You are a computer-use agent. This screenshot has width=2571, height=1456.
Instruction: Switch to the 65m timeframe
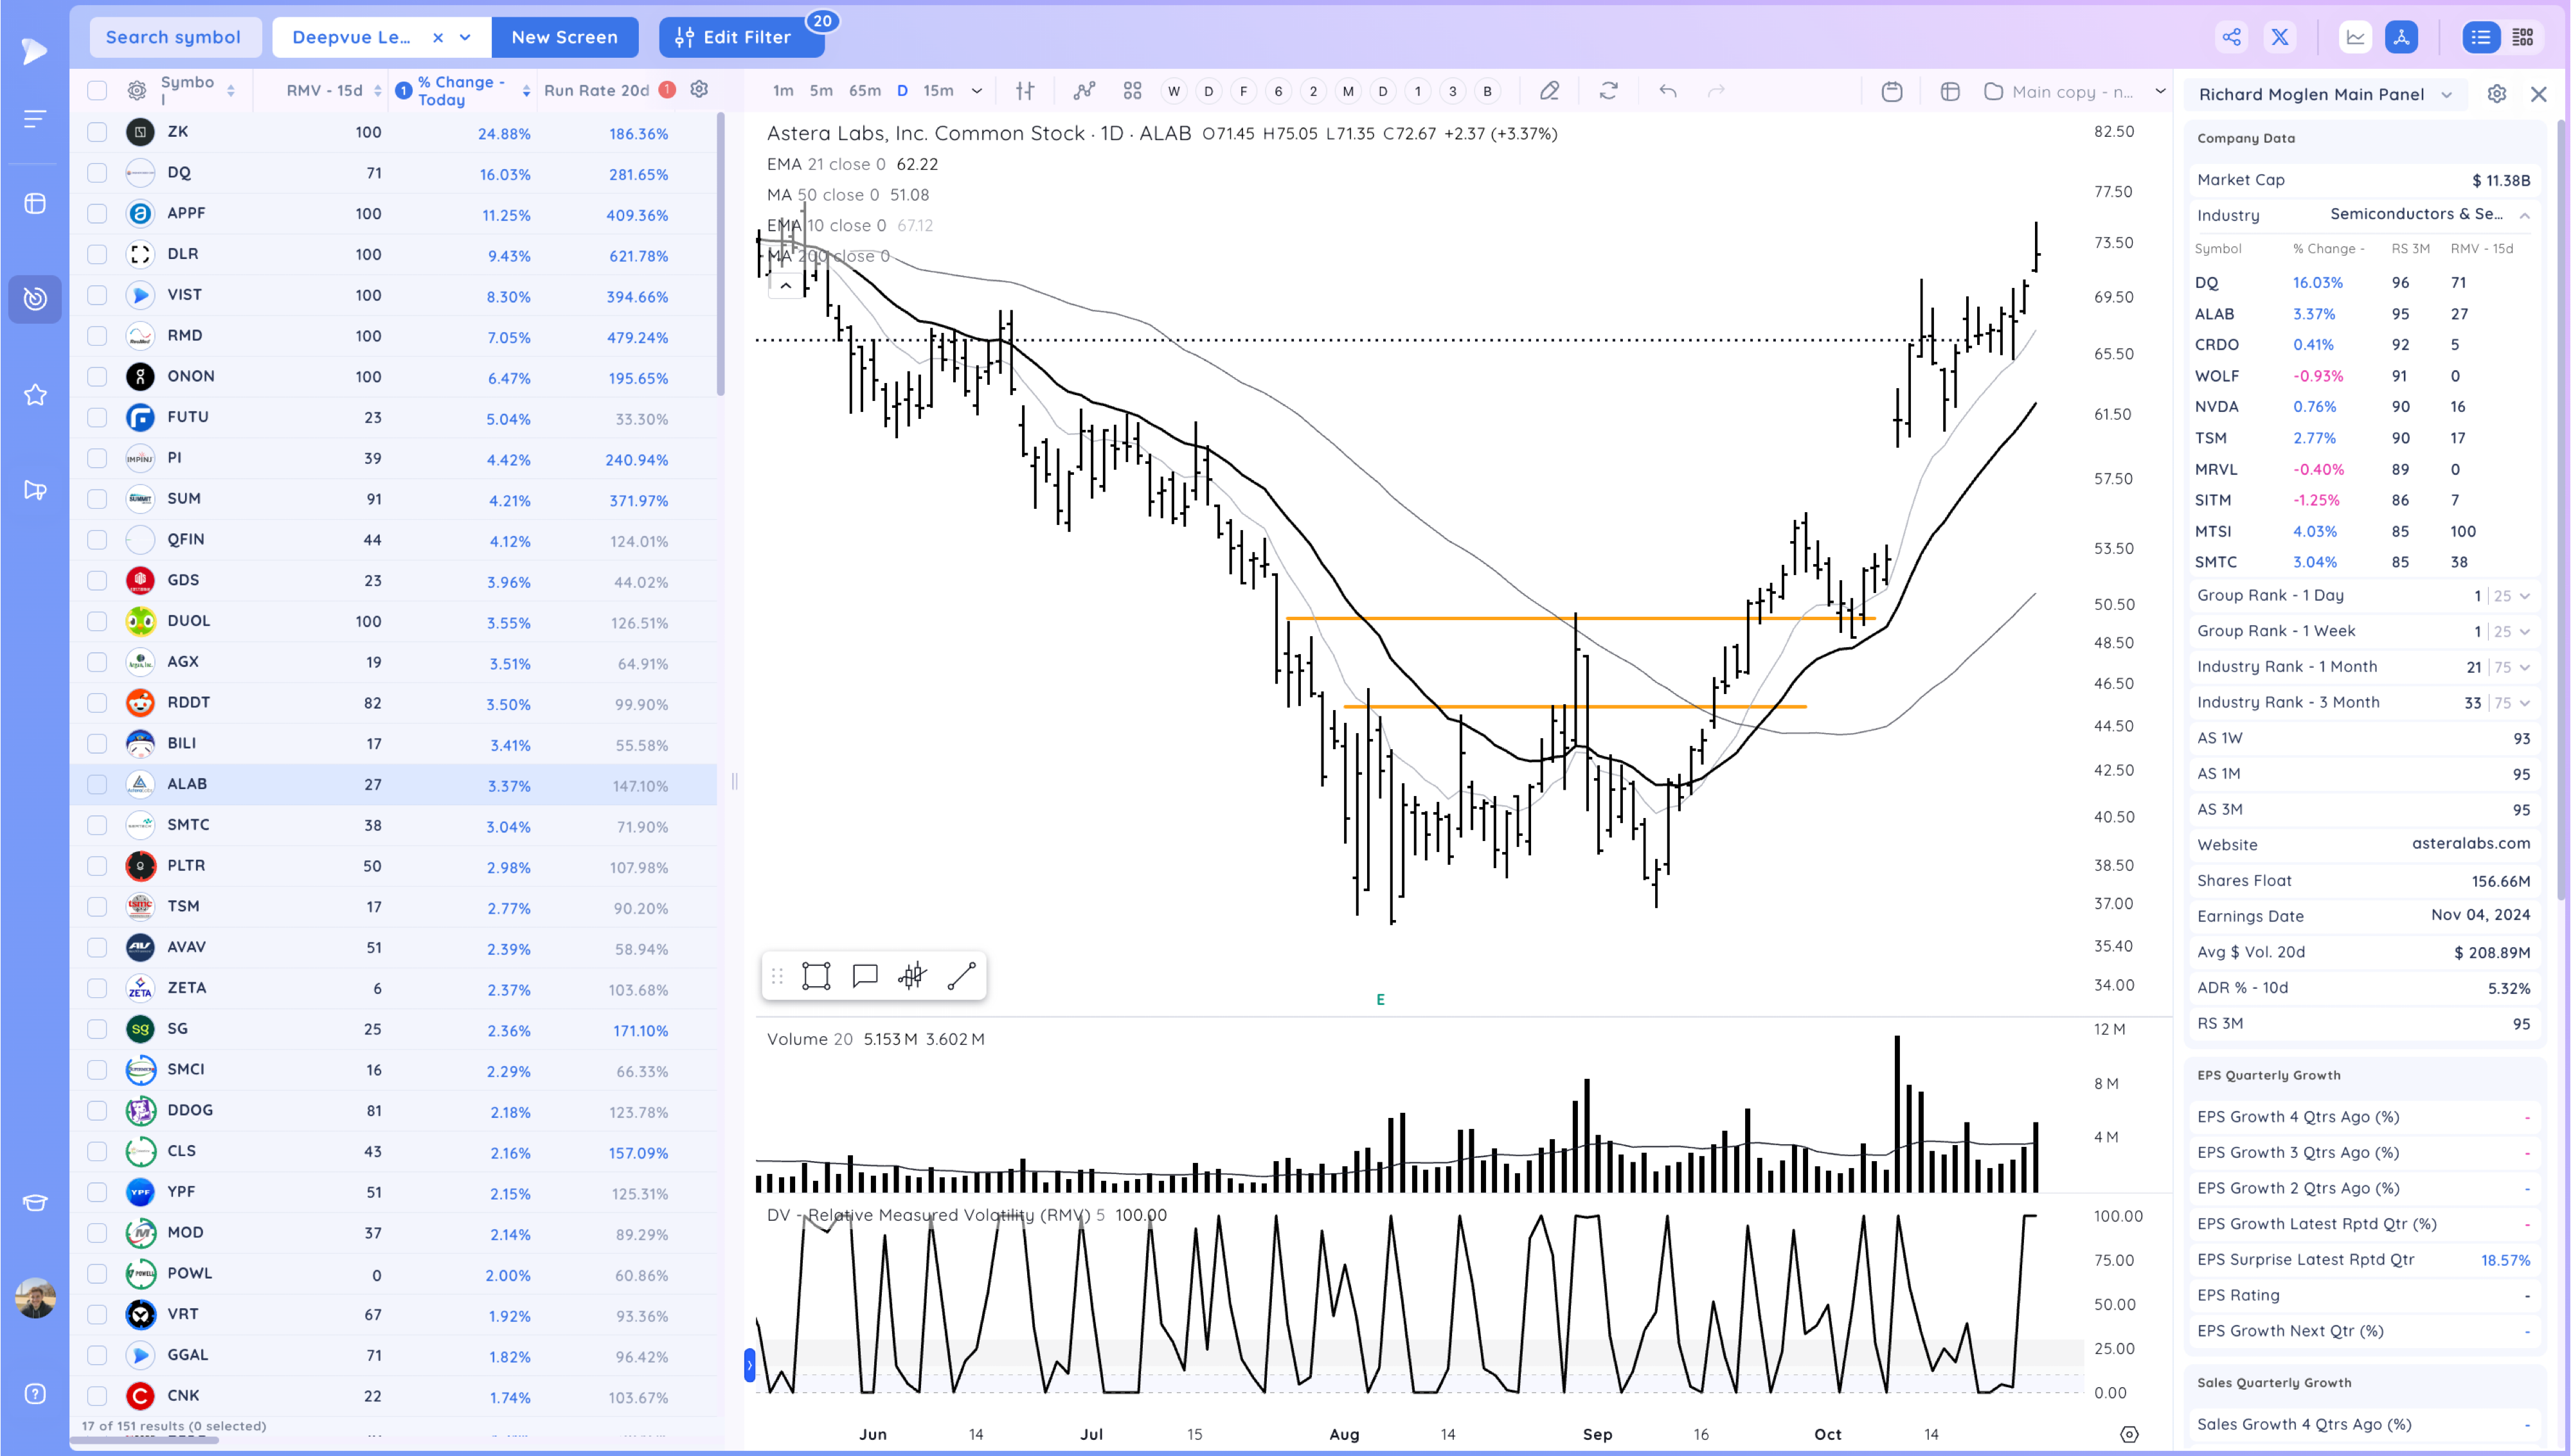[864, 91]
